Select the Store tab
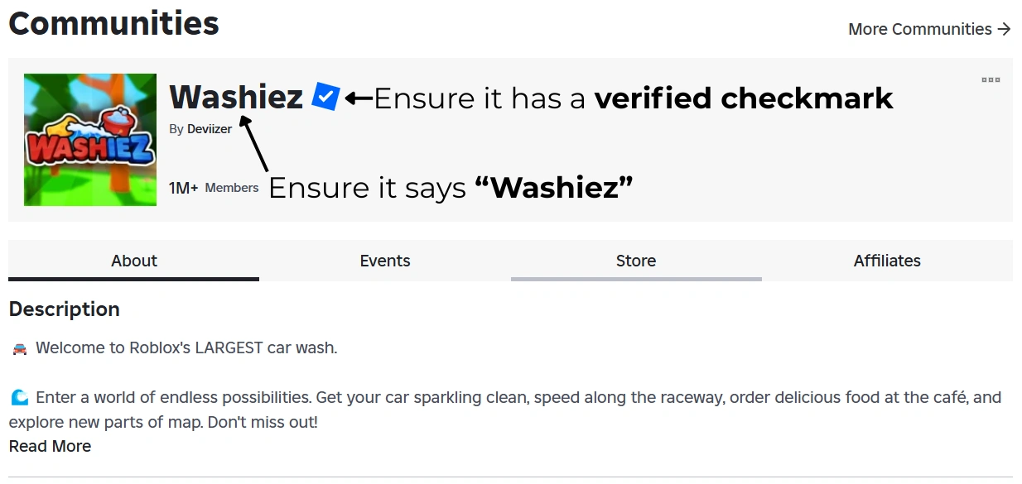Viewport: 1022px width, 484px height. [x=636, y=261]
